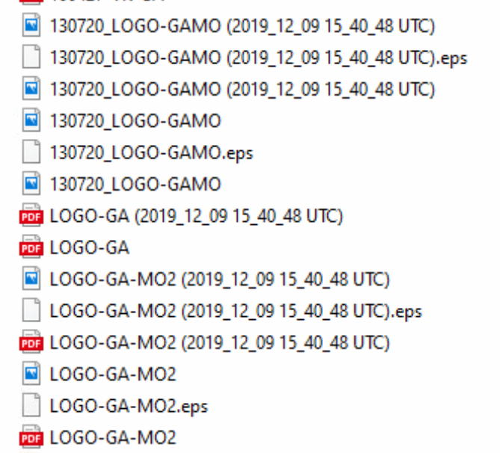Select the PDF file name LOGO-GA
This screenshot has width=500, height=453.
point(90,247)
